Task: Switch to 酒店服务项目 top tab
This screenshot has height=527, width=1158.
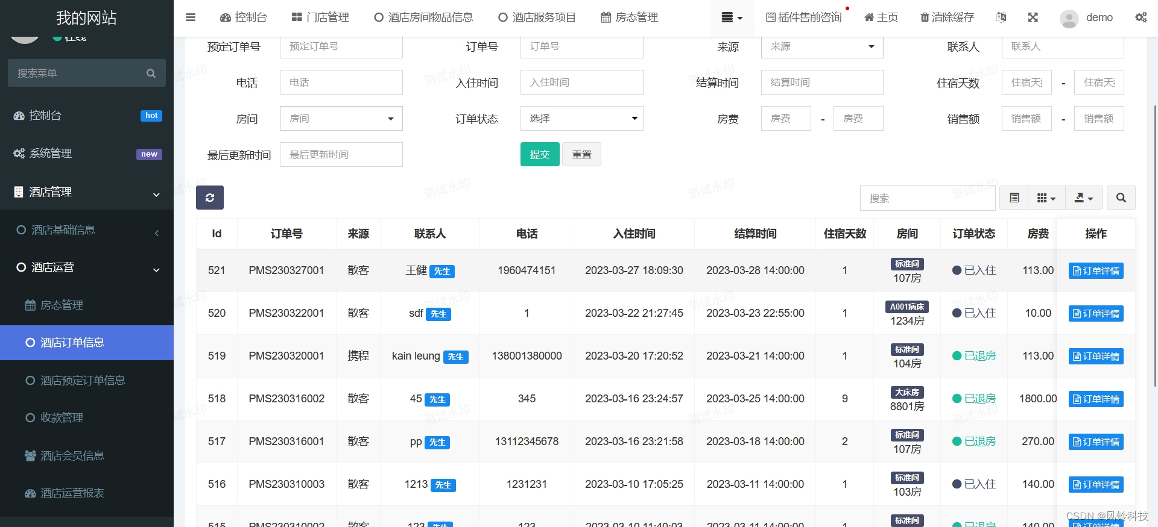Action: 537,17
